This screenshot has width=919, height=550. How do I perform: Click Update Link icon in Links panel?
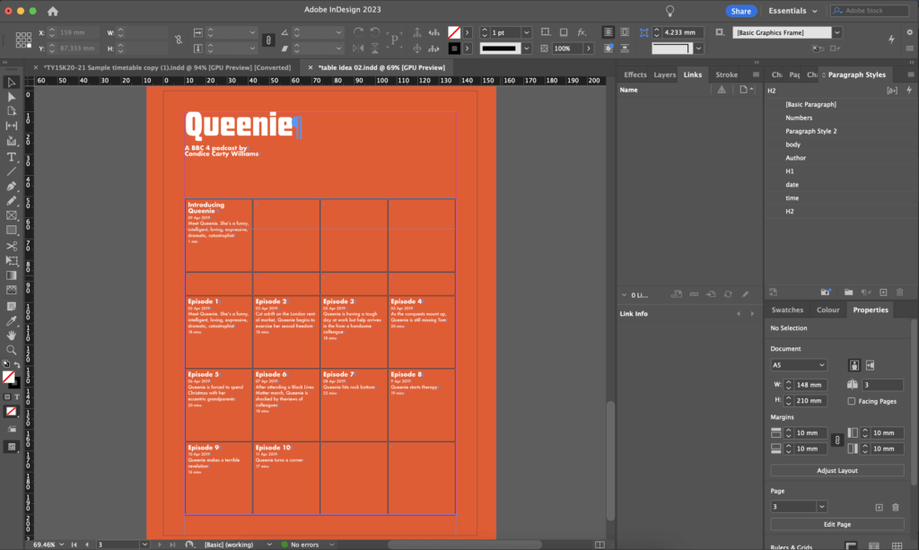[x=728, y=294]
